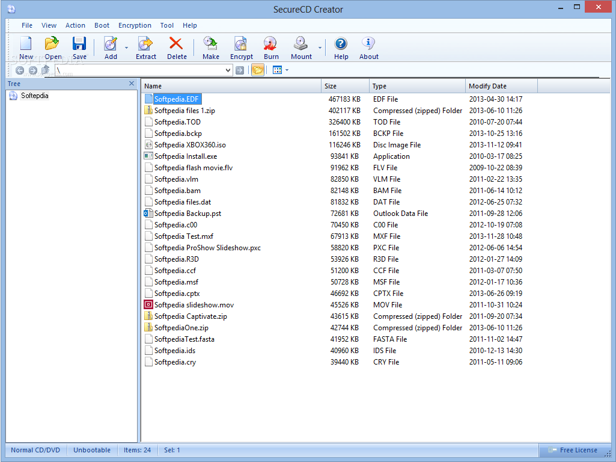This screenshot has width=616, height=462.
Task: Sort by the Name column header
Action: click(x=231, y=86)
